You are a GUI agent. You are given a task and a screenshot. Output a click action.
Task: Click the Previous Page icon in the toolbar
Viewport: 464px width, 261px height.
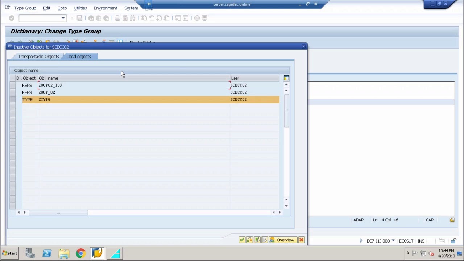[152, 18]
